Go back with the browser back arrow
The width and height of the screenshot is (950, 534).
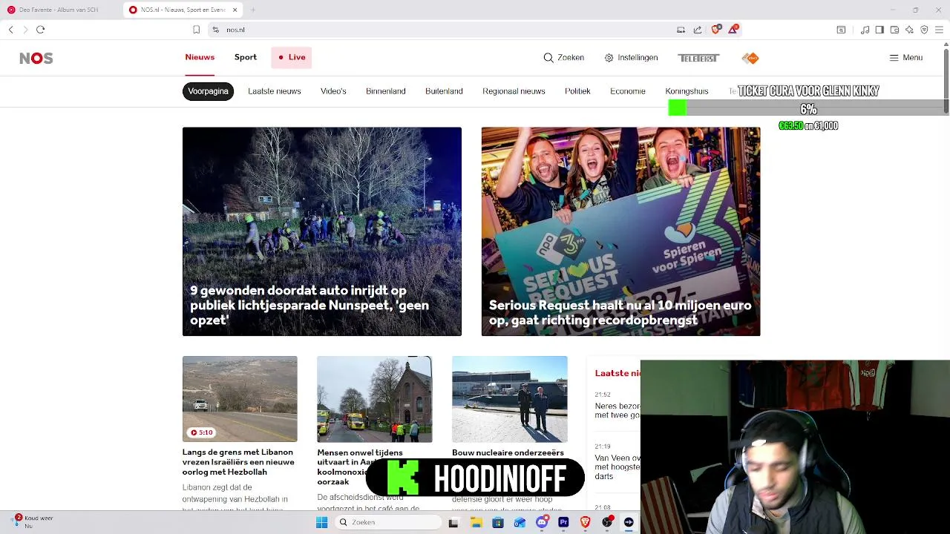(10, 30)
